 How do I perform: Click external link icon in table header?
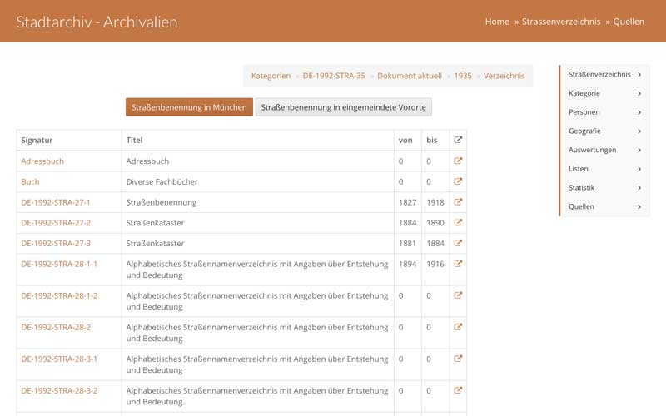[x=458, y=140]
